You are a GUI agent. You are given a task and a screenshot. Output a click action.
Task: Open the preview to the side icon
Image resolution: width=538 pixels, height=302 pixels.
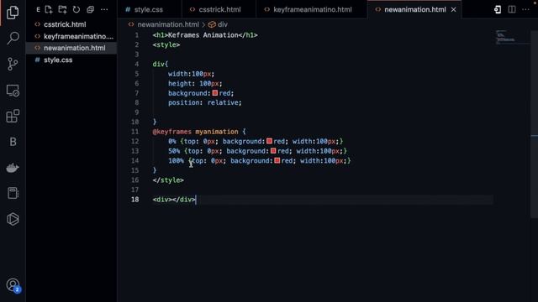[x=498, y=9]
